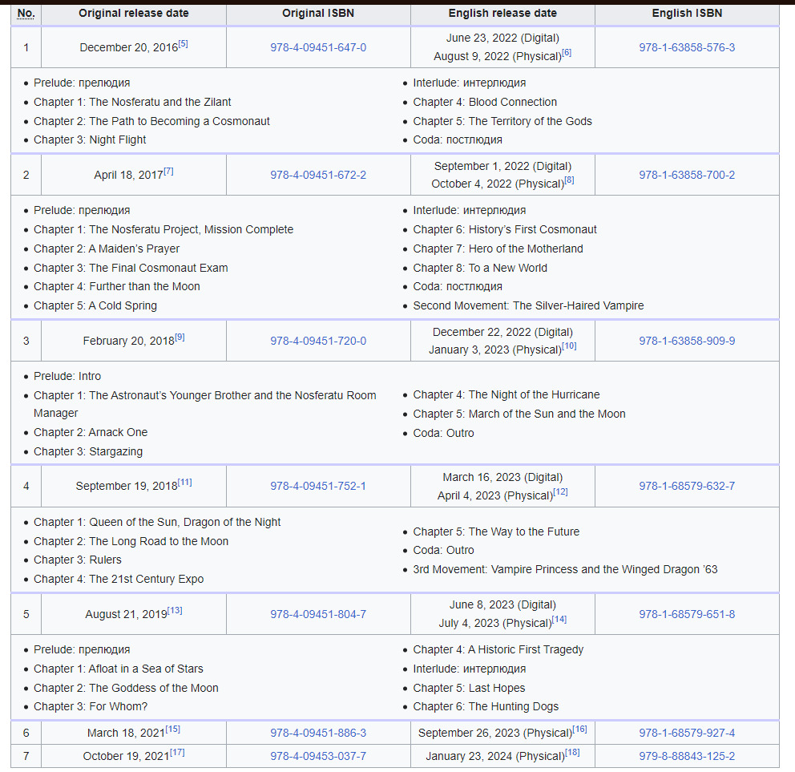Click citation reference [10] after January 3, 2023
Image resolution: width=795 pixels, height=772 pixels.
569,346
